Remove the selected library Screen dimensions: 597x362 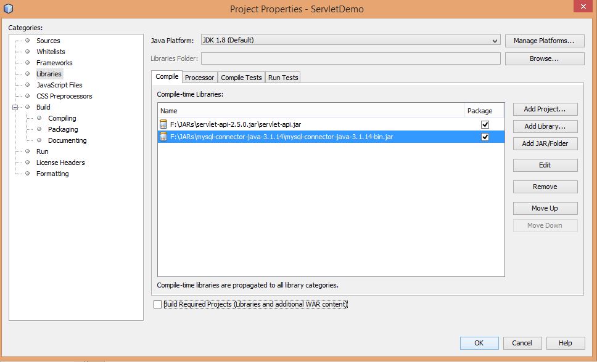tap(545, 187)
